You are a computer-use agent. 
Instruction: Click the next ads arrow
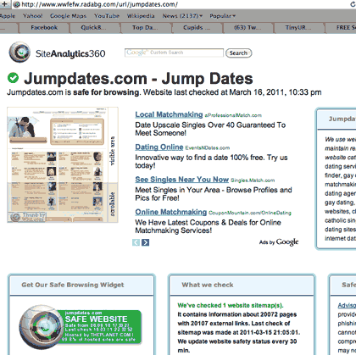[x=145, y=242]
